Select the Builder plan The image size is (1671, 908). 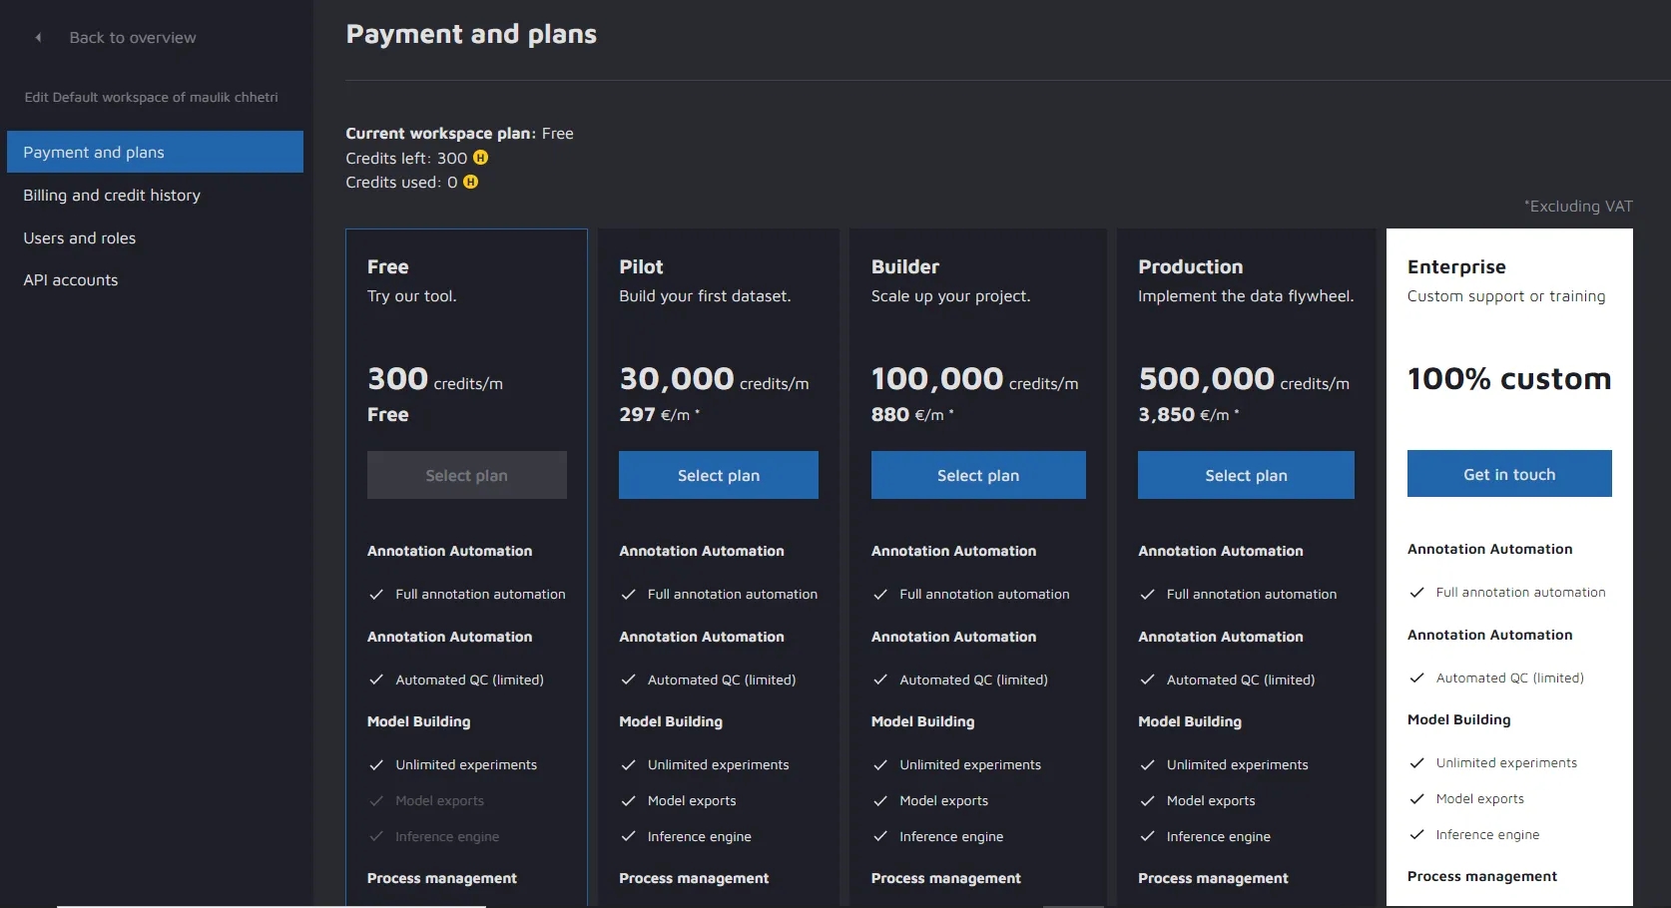tap(977, 475)
